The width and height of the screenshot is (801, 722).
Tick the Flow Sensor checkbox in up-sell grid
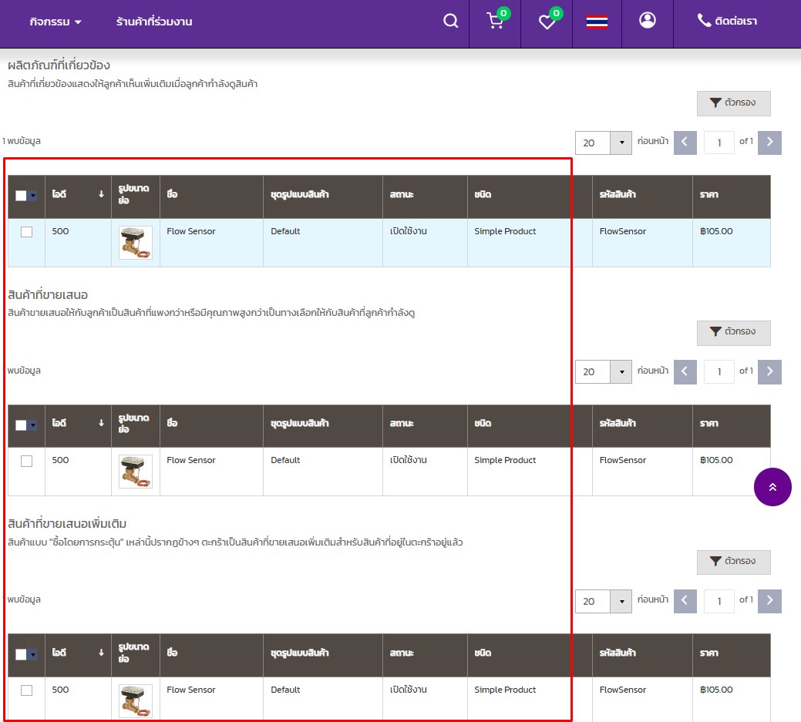coord(27,461)
